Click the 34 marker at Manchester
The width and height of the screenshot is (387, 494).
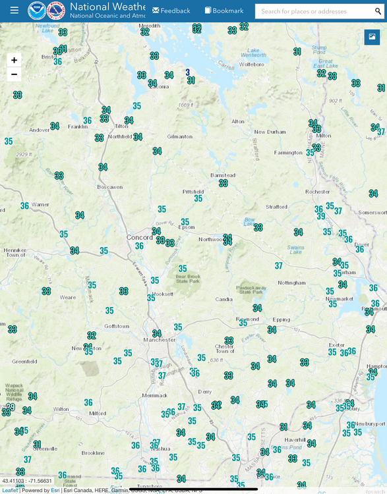157,333
